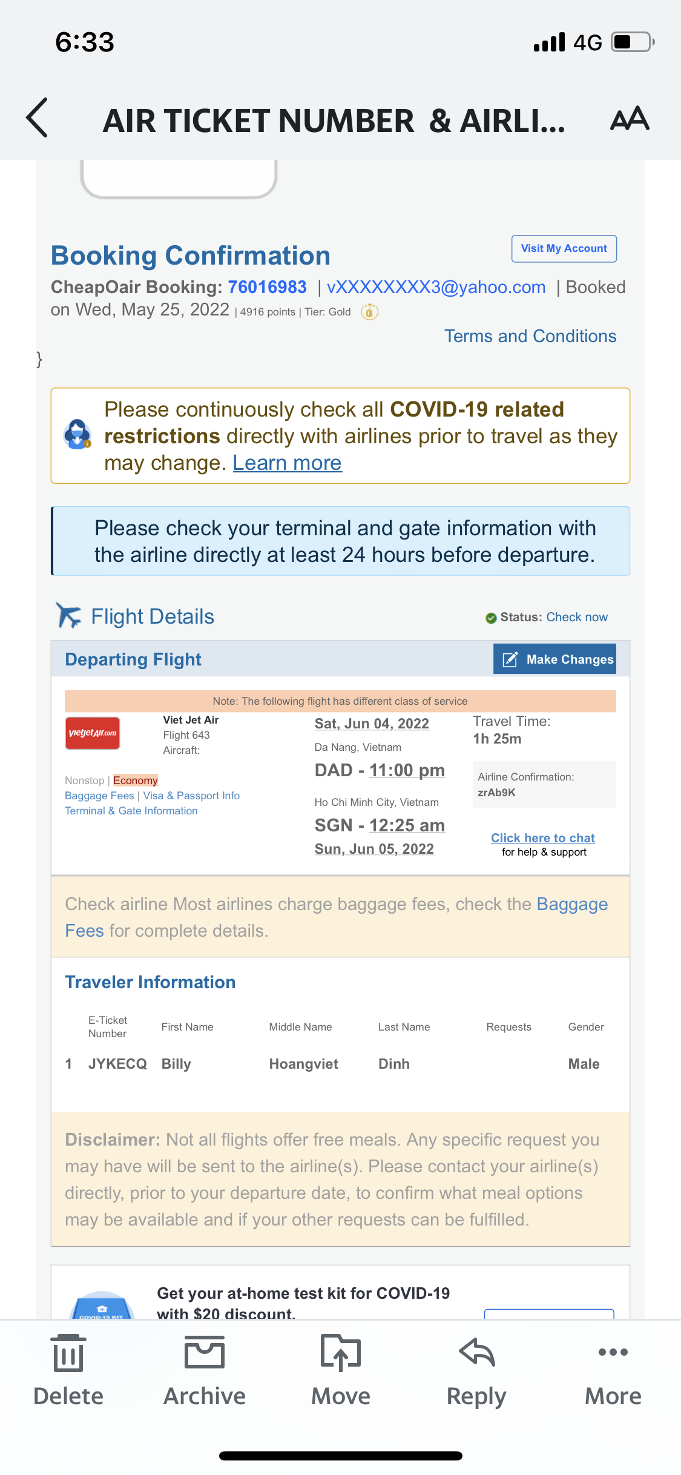The height and width of the screenshot is (1475, 681).
Task: Tap the Delete trash icon
Action: (68, 1354)
